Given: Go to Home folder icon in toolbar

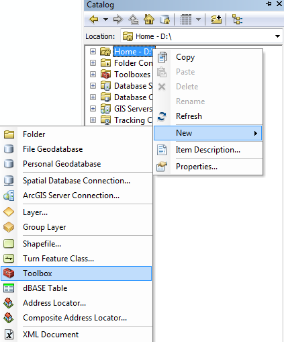Looking at the screenshot, I should [149, 19].
